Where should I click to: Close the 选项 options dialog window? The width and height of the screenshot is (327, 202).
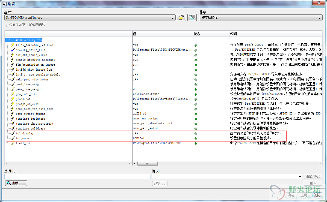pyautogui.click(x=319, y=3)
